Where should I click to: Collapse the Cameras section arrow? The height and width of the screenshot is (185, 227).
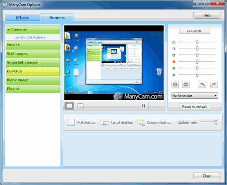tap(9, 30)
